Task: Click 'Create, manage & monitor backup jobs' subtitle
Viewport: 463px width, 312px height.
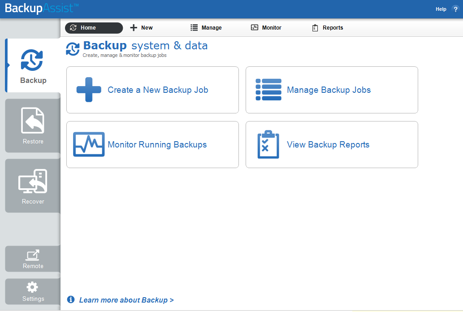Action: coord(125,55)
